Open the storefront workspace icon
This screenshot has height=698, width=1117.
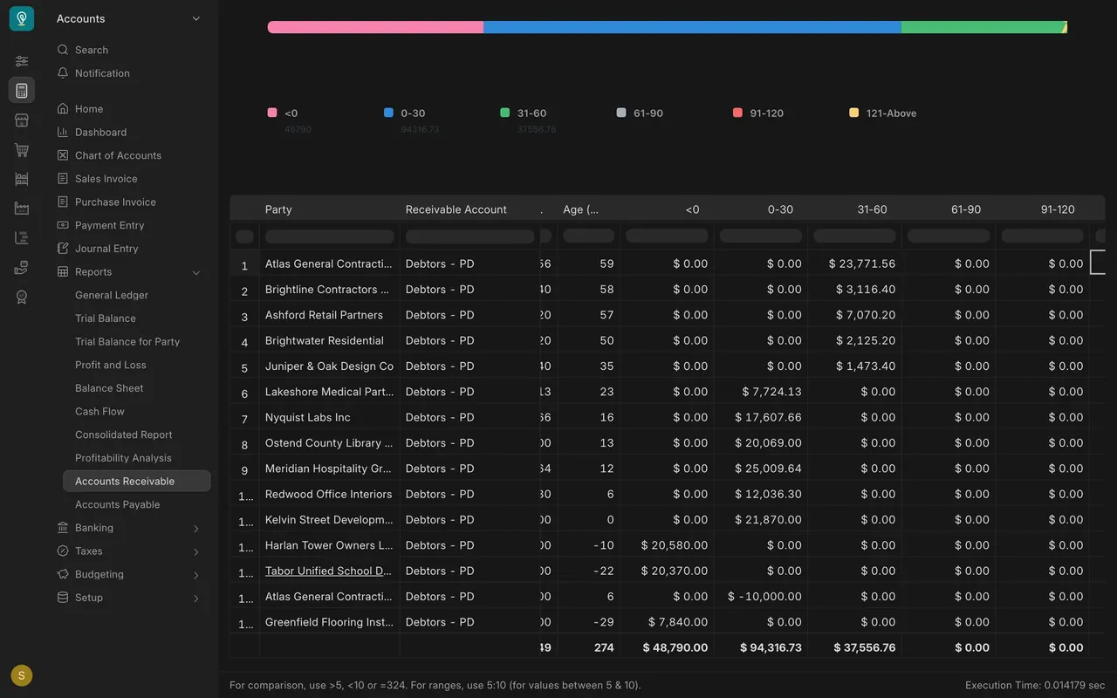coord(22,120)
